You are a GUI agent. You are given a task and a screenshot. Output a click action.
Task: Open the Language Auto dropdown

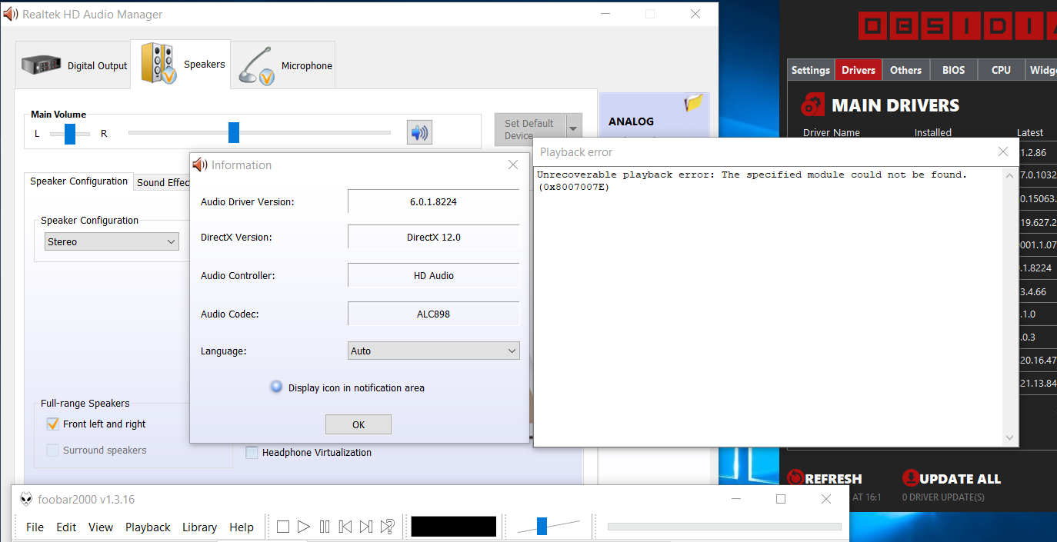click(x=434, y=351)
